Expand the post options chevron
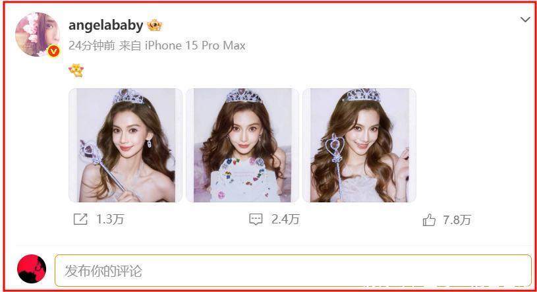The height and width of the screenshot is (292, 537). point(525,20)
